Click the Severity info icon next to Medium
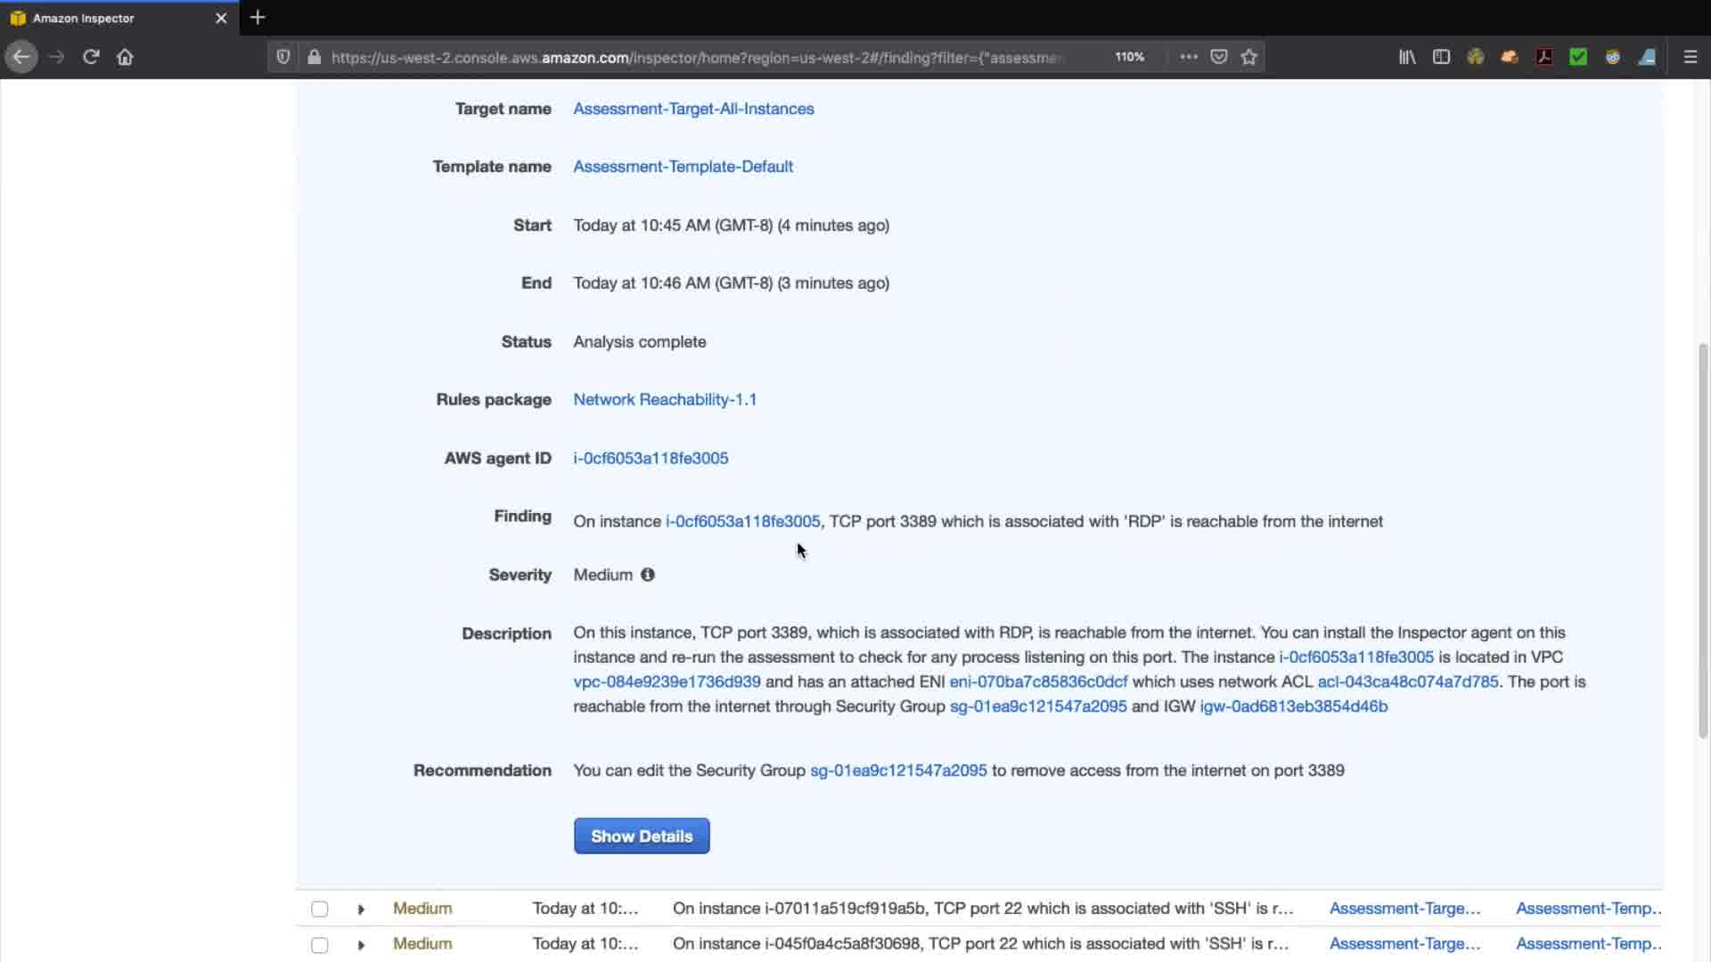The image size is (1711, 962). [648, 575]
